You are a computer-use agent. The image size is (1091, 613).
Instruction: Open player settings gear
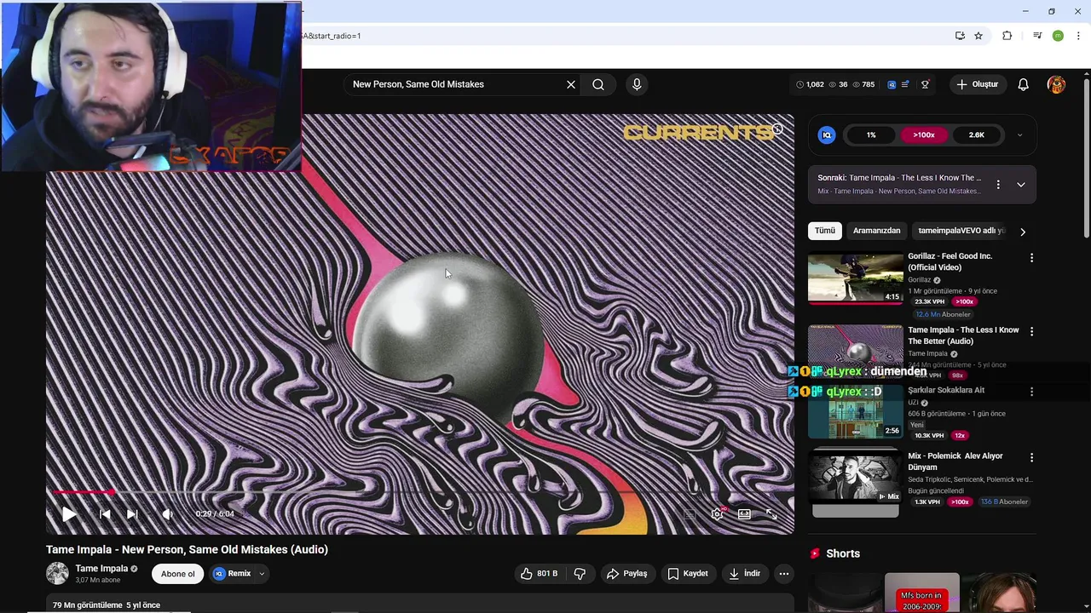[x=718, y=514]
